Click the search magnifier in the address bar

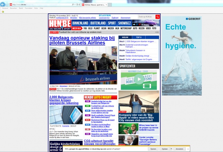pos(73,4)
